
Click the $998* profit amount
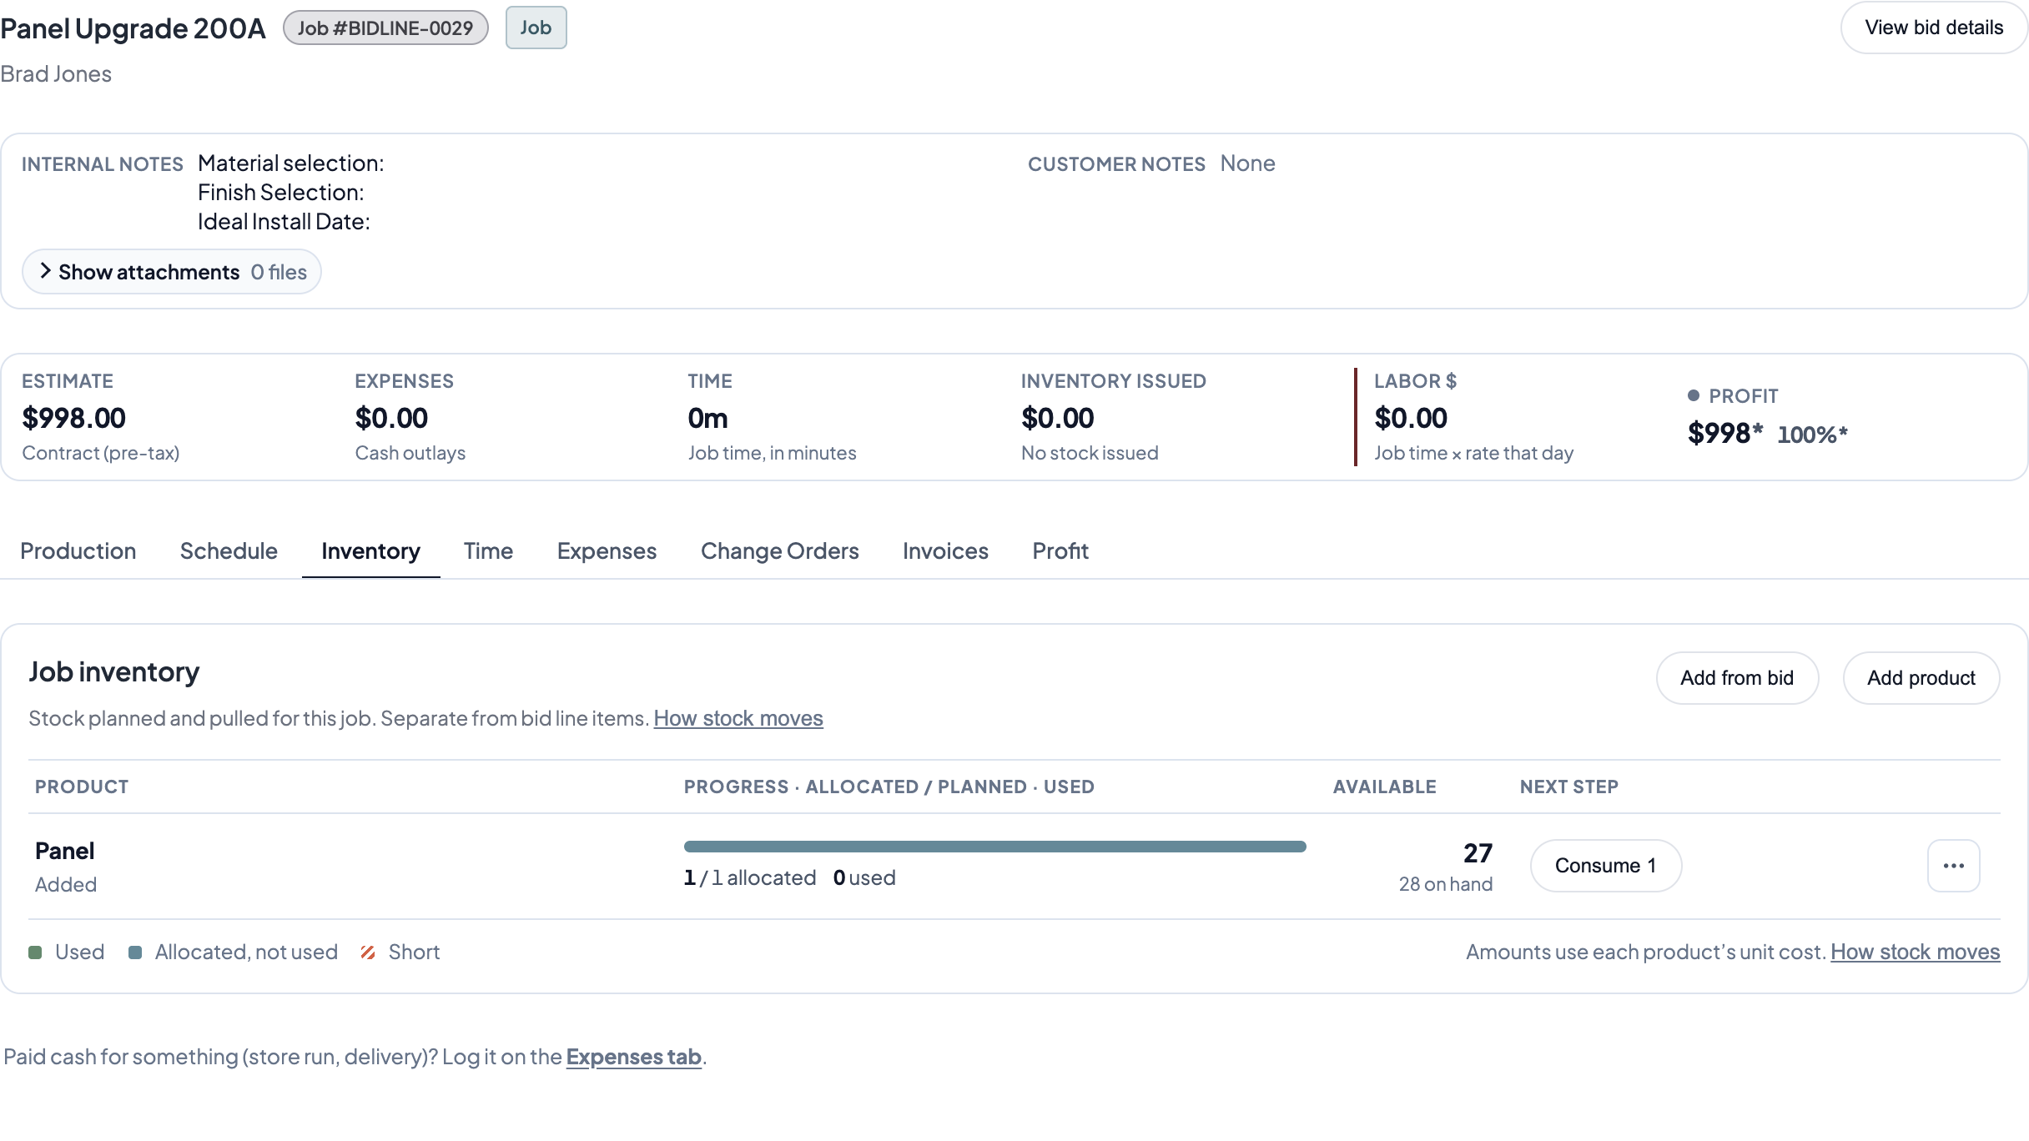pos(1725,433)
